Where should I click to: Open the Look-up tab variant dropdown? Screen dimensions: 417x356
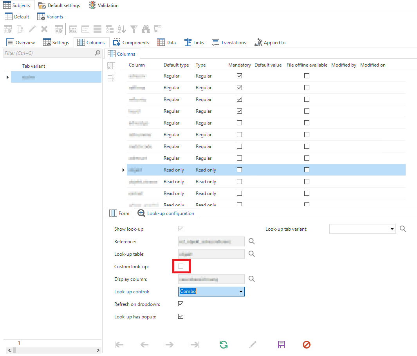[392, 229]
